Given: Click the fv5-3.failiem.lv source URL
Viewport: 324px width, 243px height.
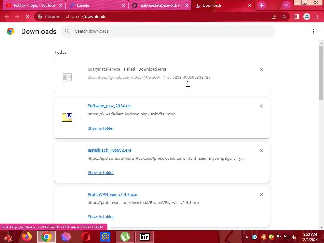Looking at the screenshot, I should tap(132, 114).
